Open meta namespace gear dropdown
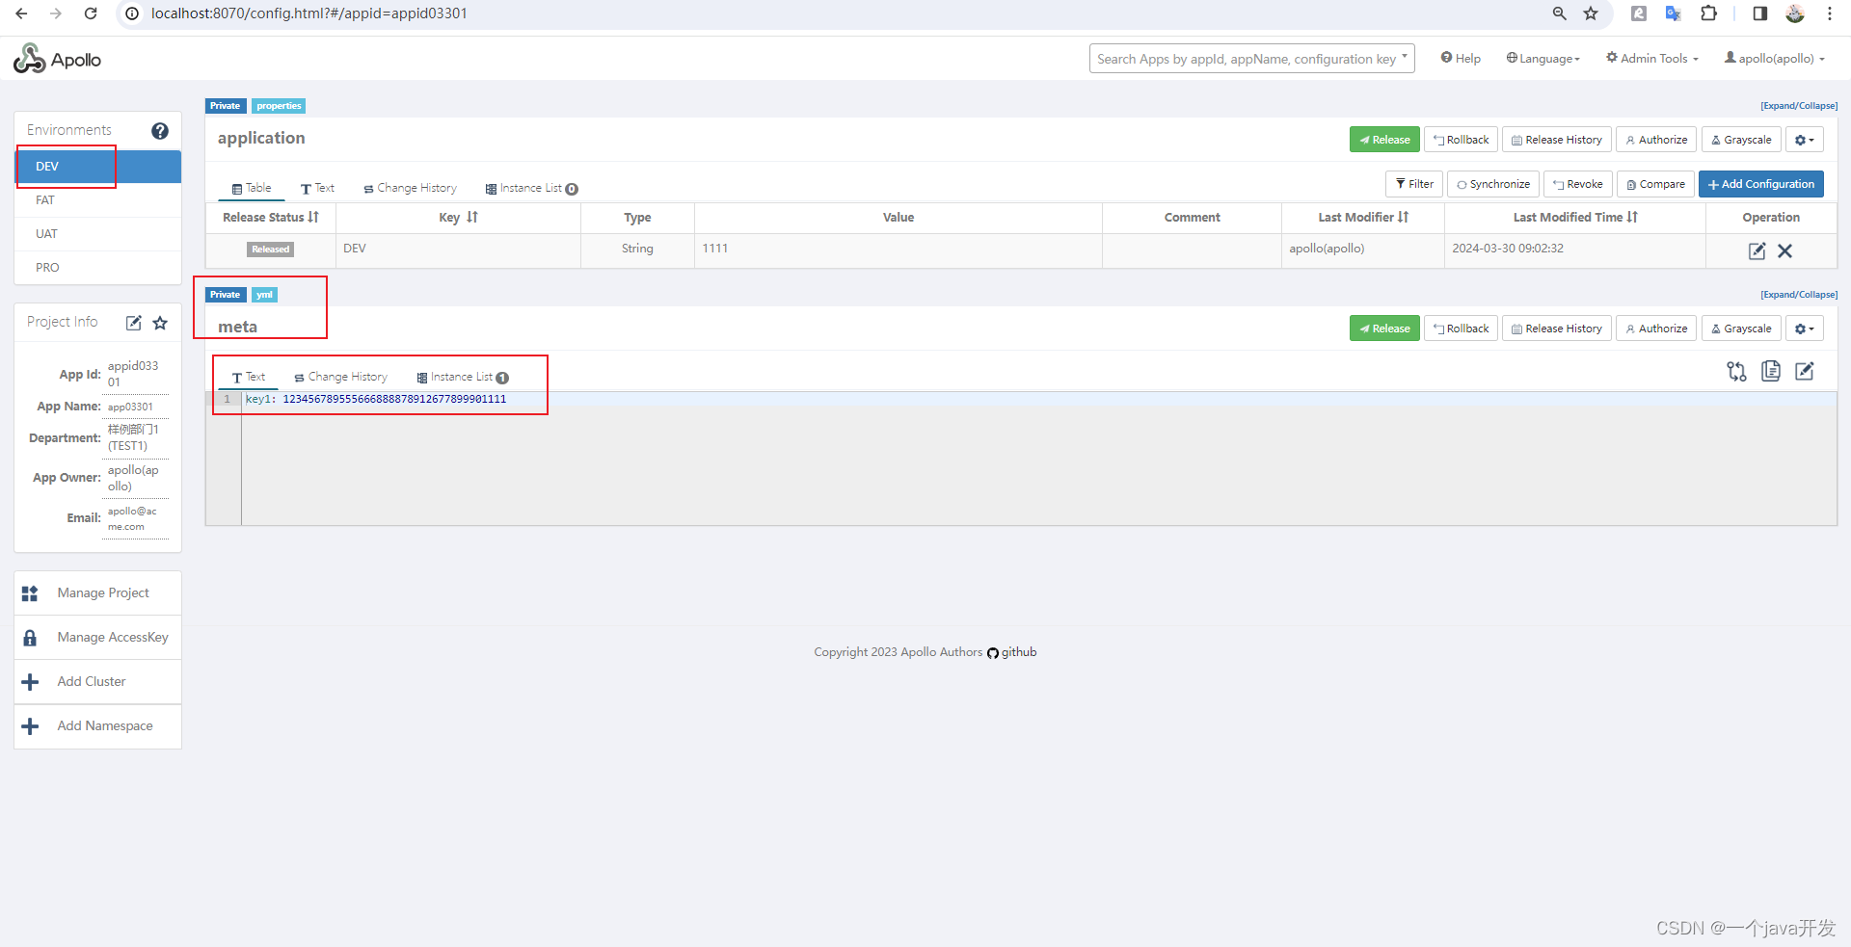The width and height of the screenshot is (1851, 947). 1804,329
